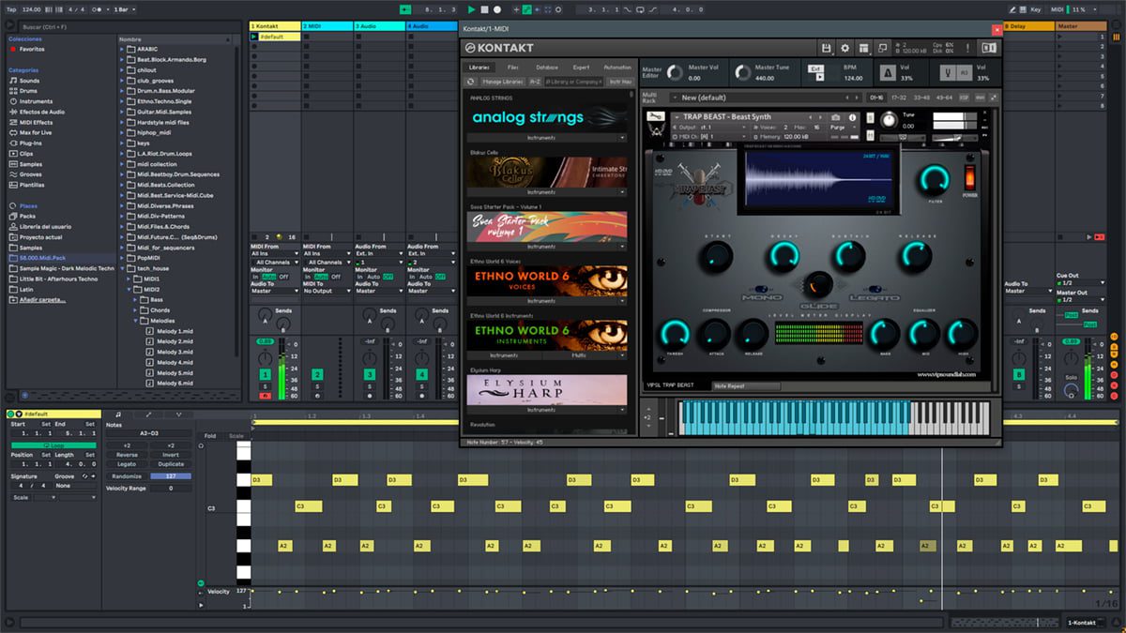Toggle the POWER switch on Trap Beast
The height and width of the screenshot is (633, 1126).
point(969,176)
